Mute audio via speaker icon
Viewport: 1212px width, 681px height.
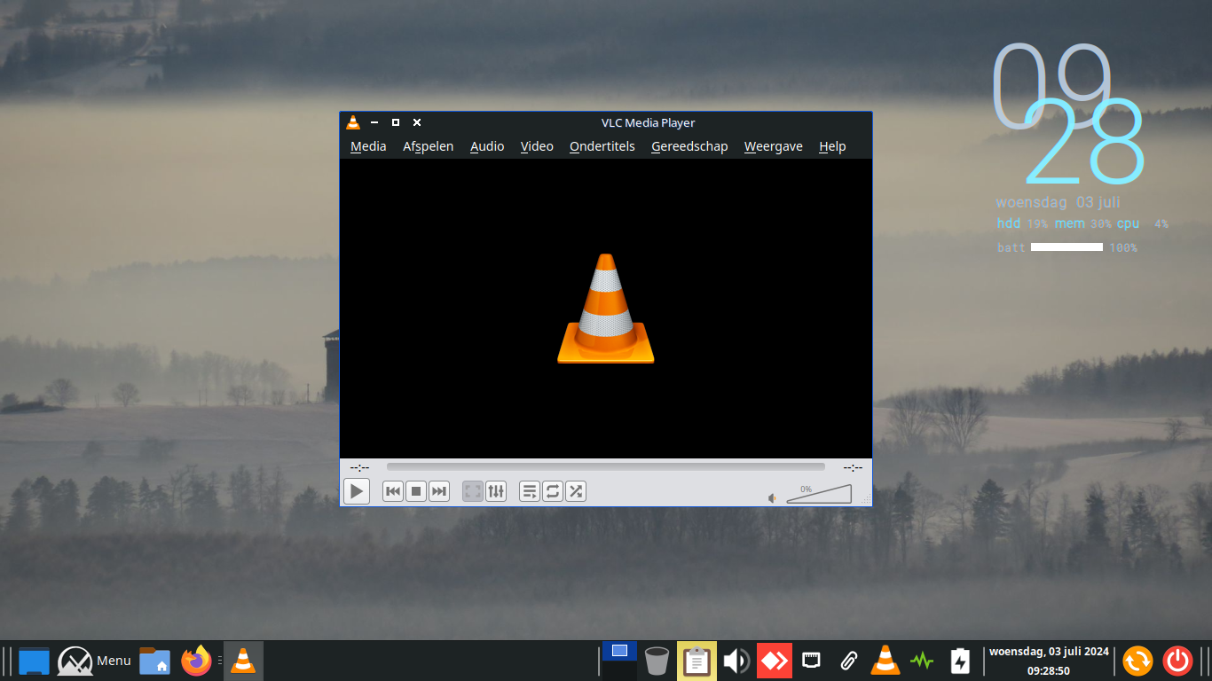click(x=773, y=498)
